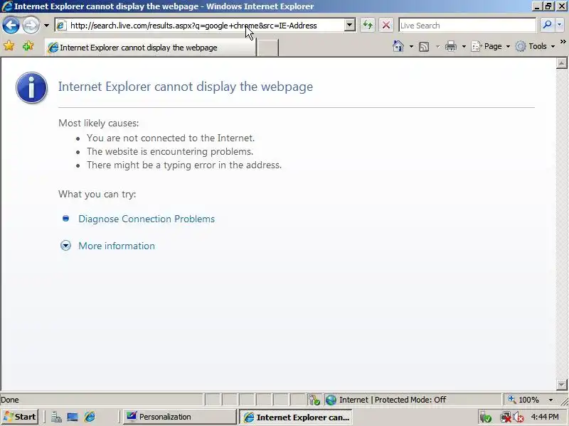Click the Search magnifier button
The image size is (569, 426).
547,25
